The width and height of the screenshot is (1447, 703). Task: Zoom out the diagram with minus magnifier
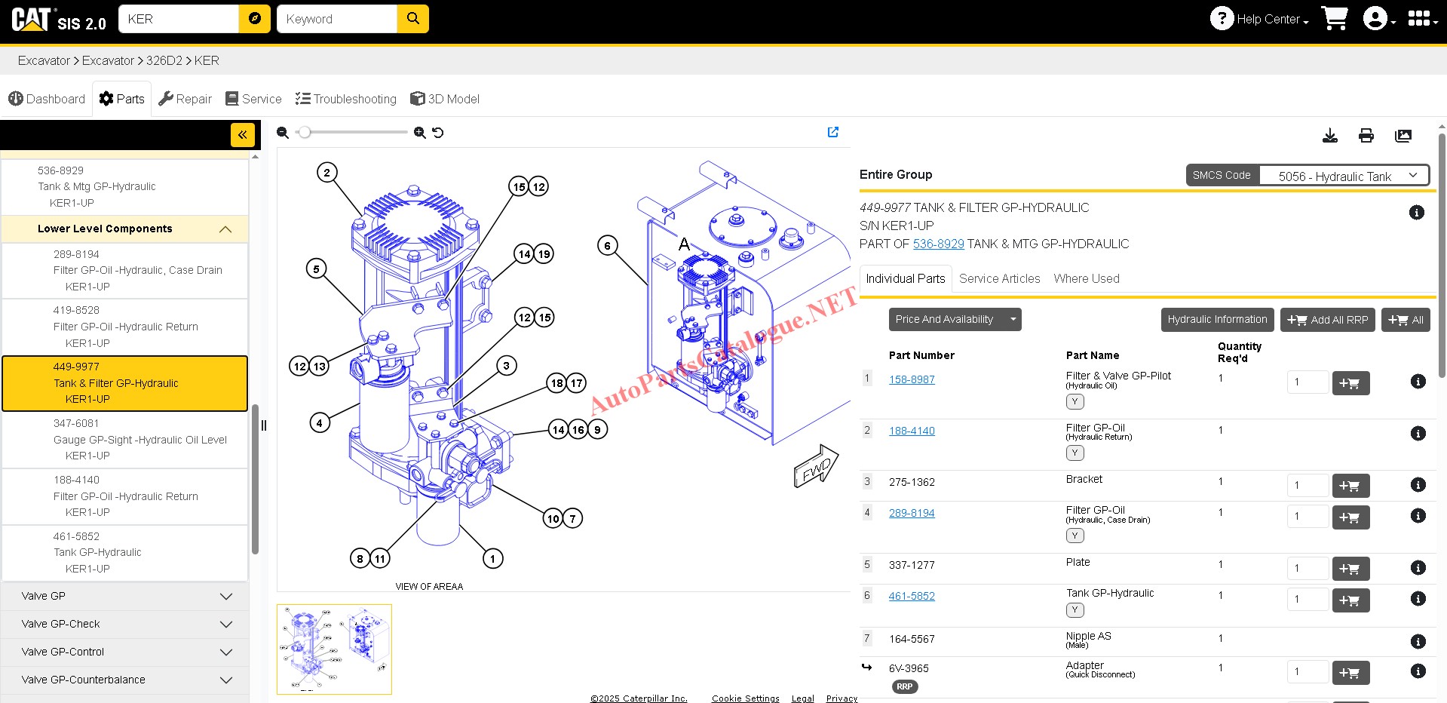click(x=283, y=133)
